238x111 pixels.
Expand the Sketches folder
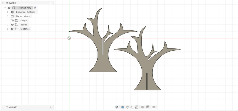8,29
